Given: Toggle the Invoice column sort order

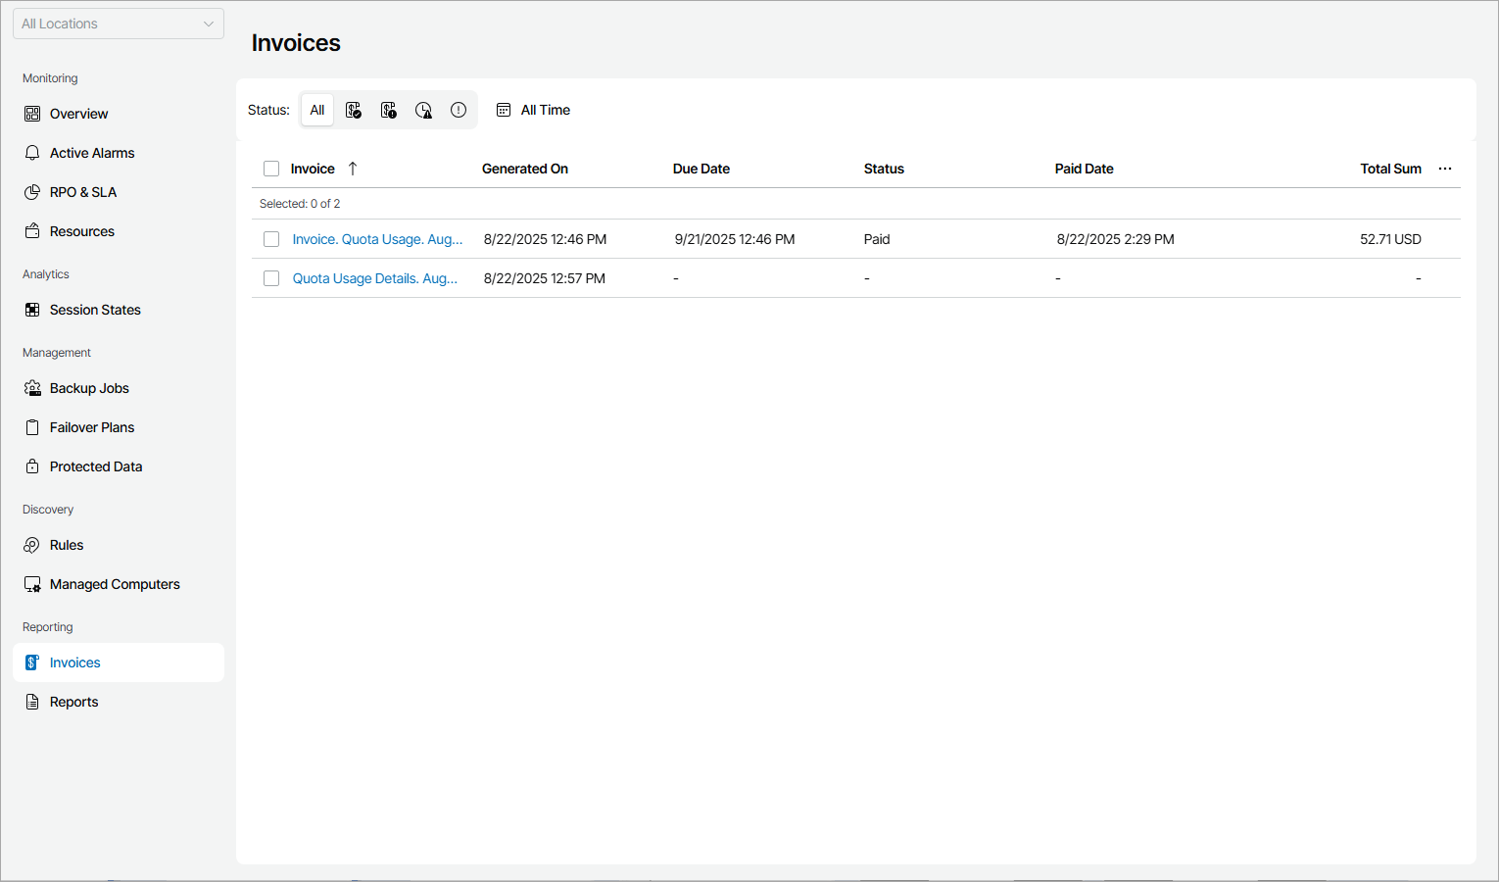Looking at the screenshot, I should [350, 169].
